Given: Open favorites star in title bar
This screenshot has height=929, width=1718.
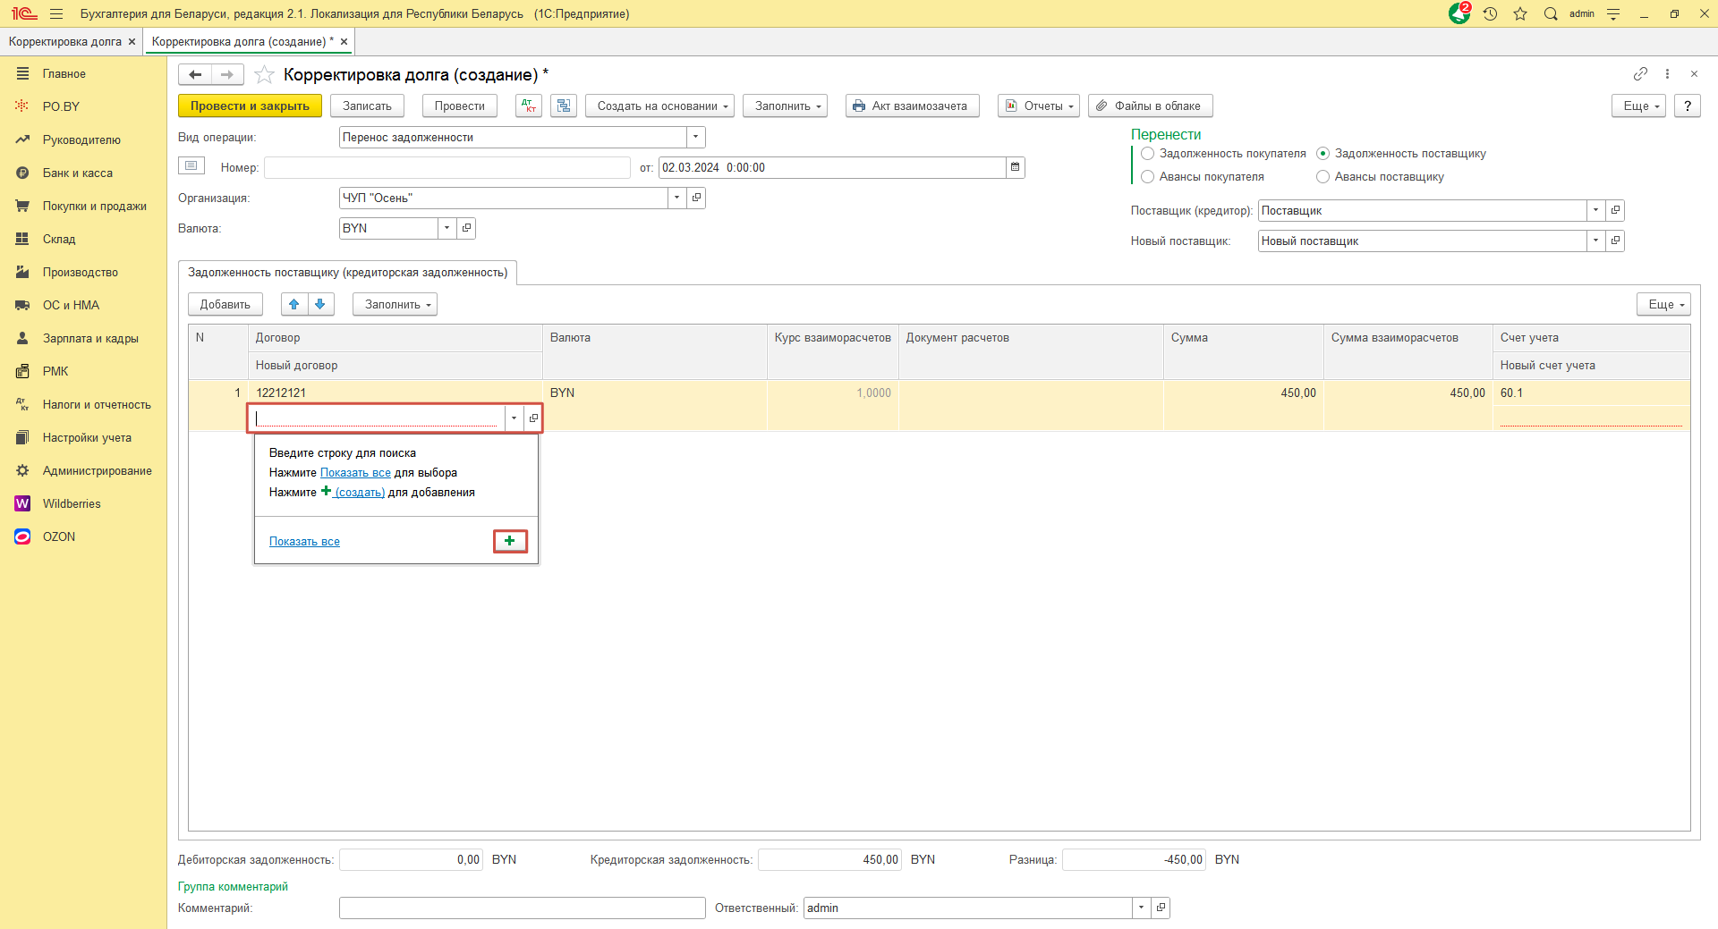Looking at the screenshot, I should click(1520, 13).
